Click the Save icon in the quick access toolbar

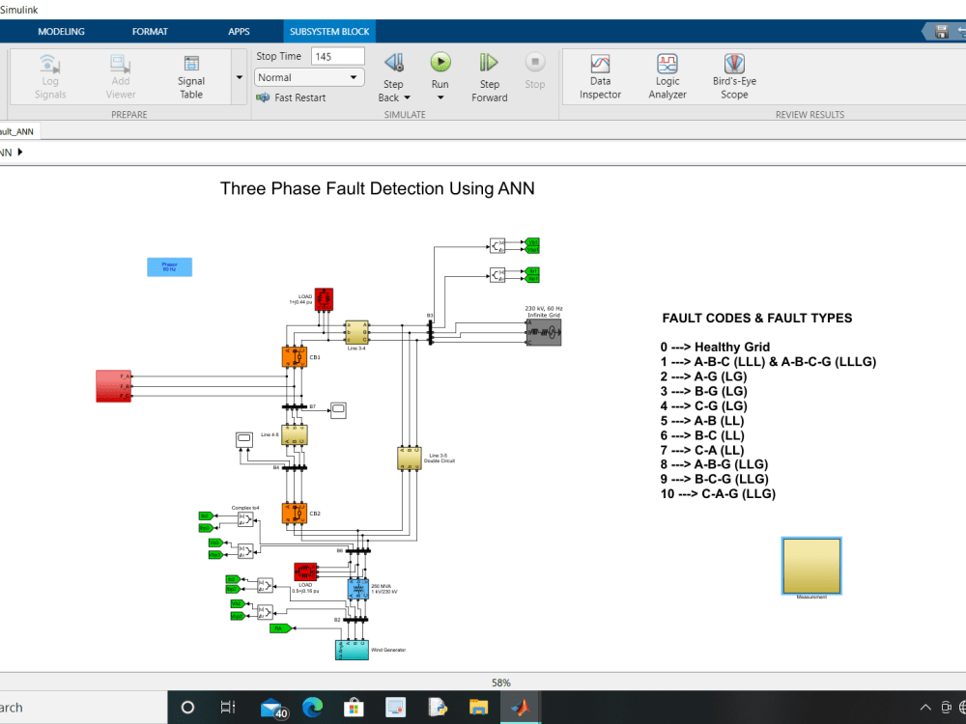tap(941, 32)
